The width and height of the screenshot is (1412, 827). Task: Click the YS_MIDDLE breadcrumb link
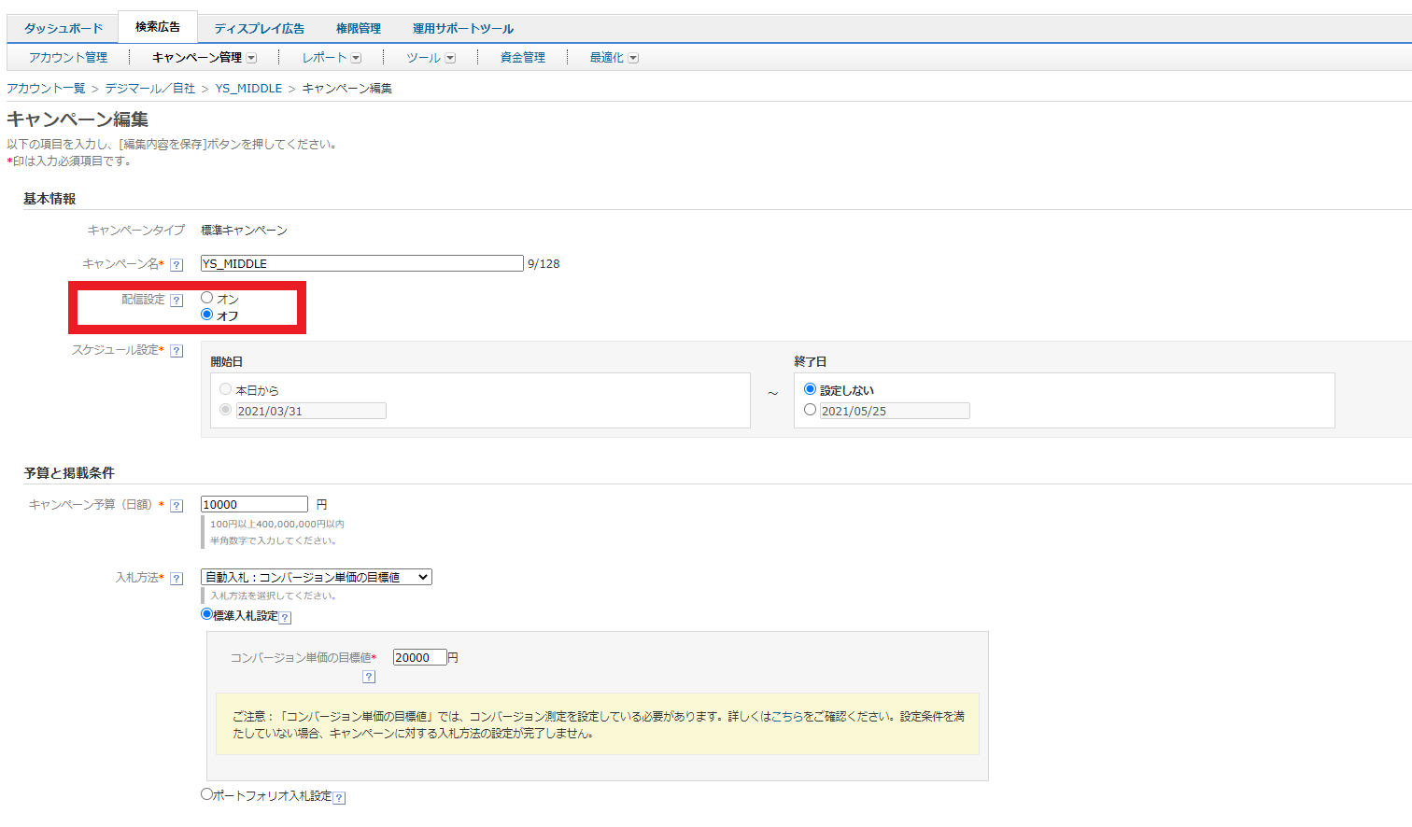(x=248, y=89)
